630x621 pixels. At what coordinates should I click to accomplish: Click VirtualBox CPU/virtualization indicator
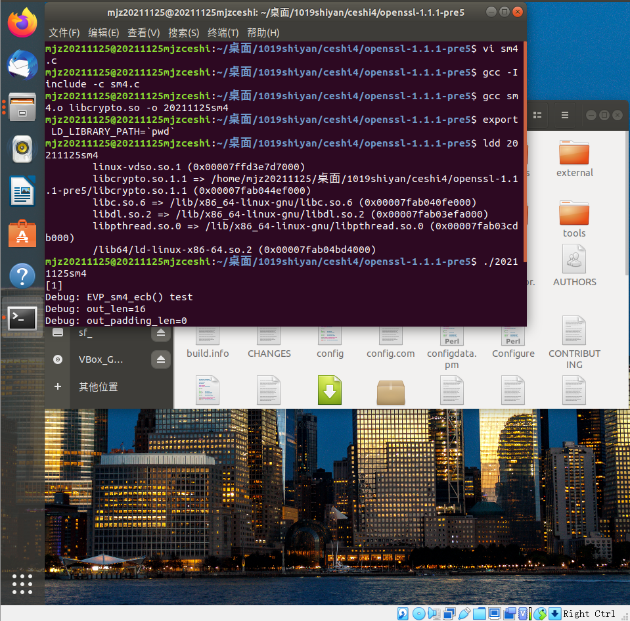click(524, 613)
